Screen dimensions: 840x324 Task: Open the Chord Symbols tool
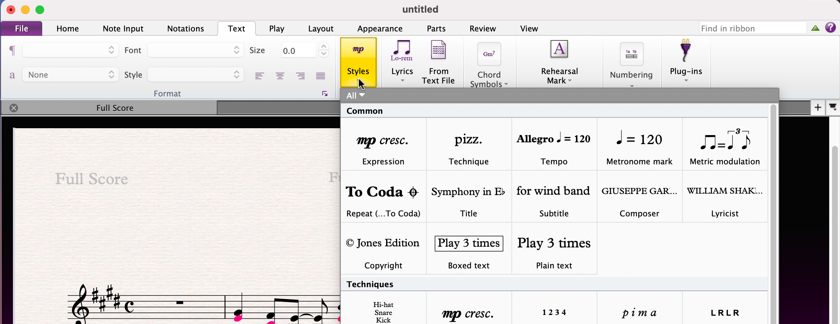(x=489, y=65)
